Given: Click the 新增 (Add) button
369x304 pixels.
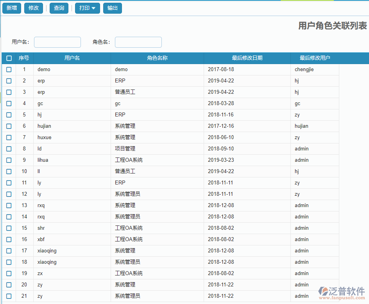Looking at the screenshot, I should [11, 8].
